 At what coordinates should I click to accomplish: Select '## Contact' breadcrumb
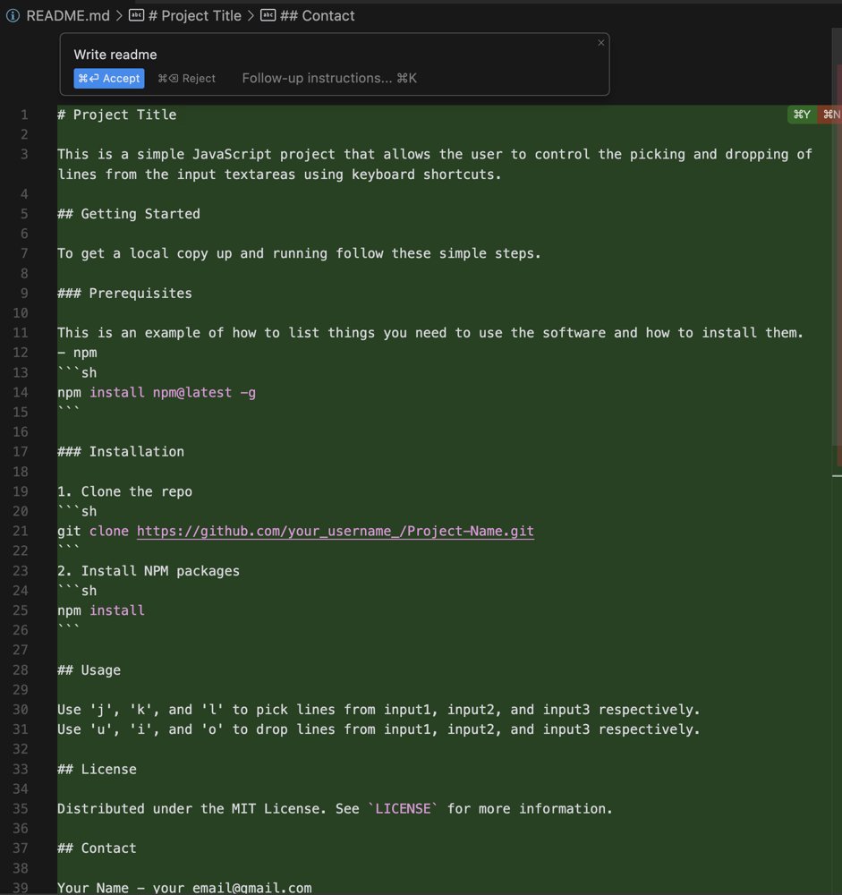pyautogui.click(x=318, y=15)
